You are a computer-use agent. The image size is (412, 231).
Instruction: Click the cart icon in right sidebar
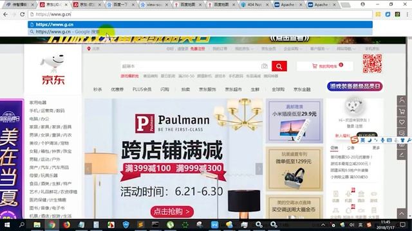[x=402, y=111]
